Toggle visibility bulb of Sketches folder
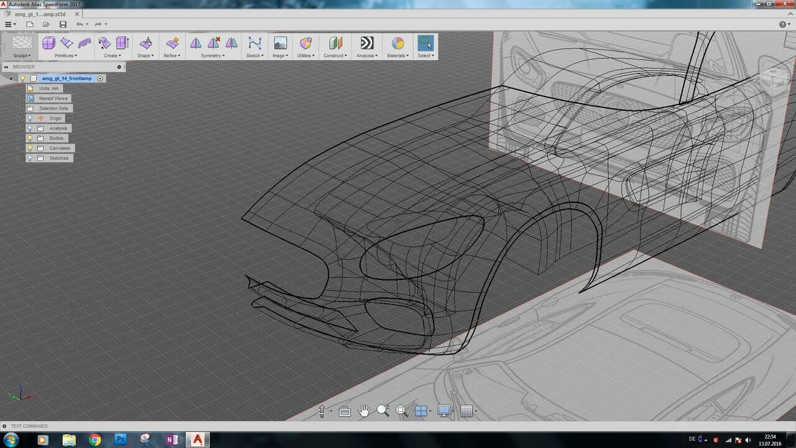Screen dimensions: 796x448 click(30, 158)
